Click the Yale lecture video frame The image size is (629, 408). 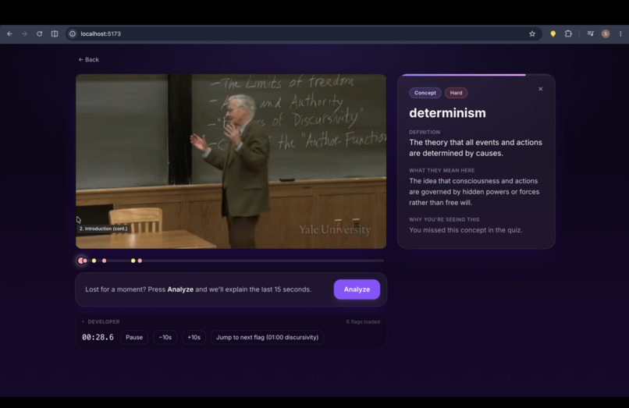[x=231, y=161]
